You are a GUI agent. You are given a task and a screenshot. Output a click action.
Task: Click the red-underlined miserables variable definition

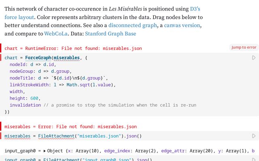(x=17, y=136)
